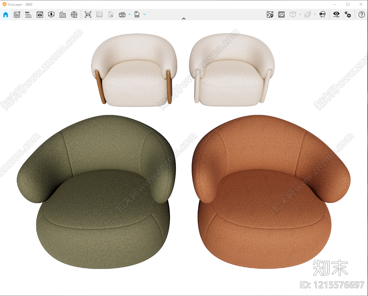Maximize the Enscape window
368x296 pixels.
coord(348,4)
